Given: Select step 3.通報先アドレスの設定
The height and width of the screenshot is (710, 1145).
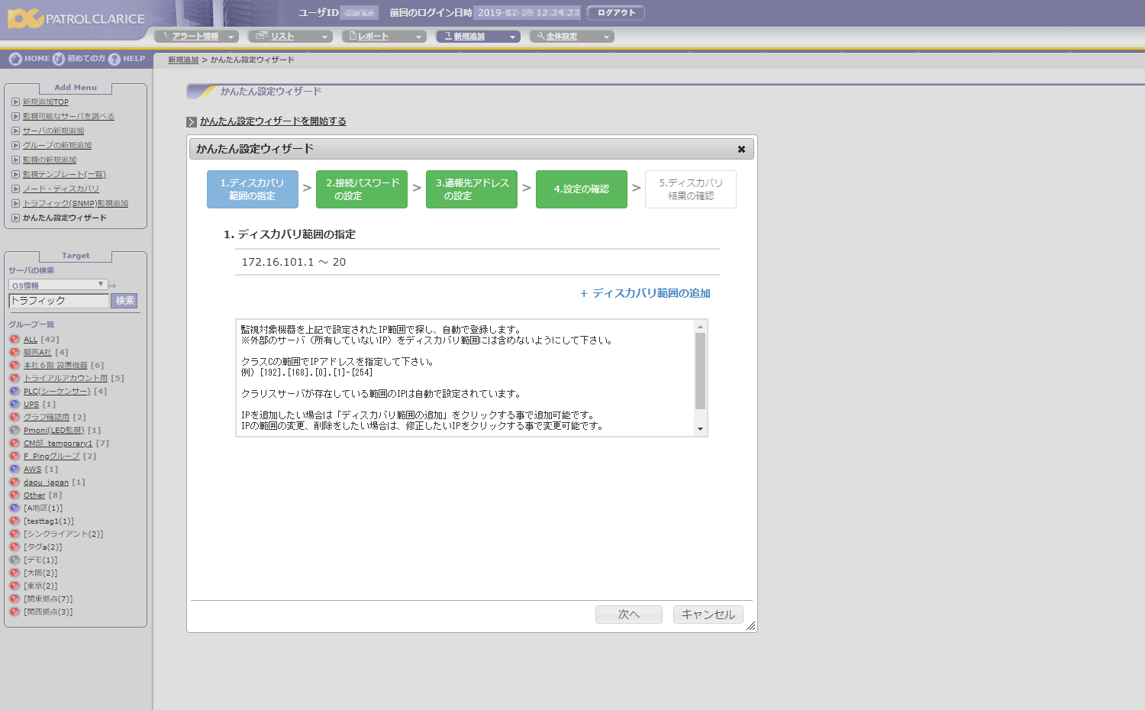Looking at the screenshot, I should 472,189.
